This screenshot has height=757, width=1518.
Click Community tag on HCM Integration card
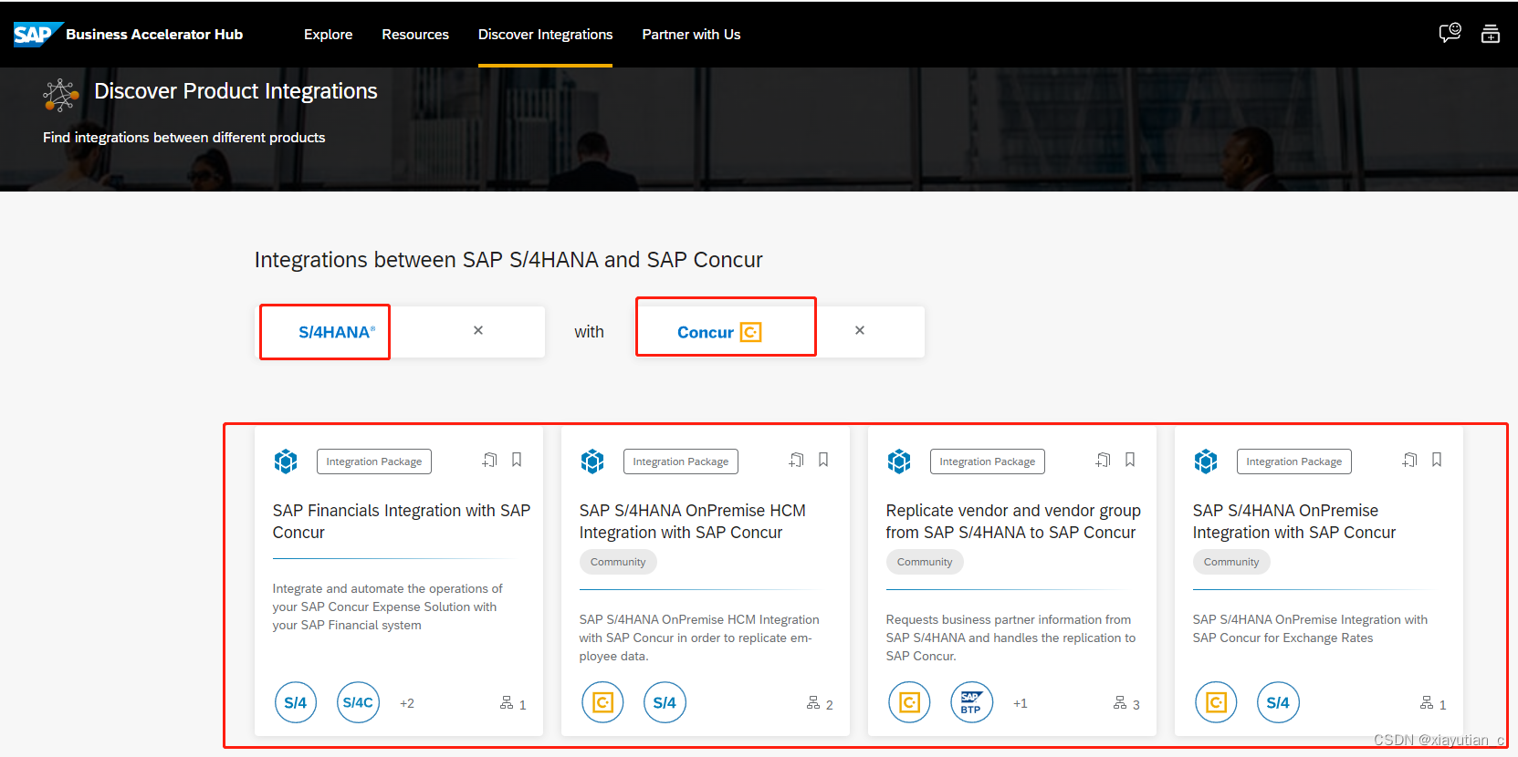click(618, 562)
